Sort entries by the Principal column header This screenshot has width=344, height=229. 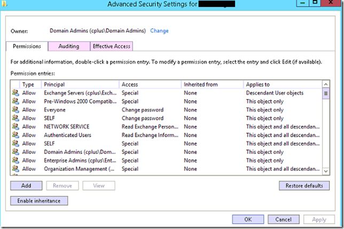pyautogui.click(x=80, y=84)
